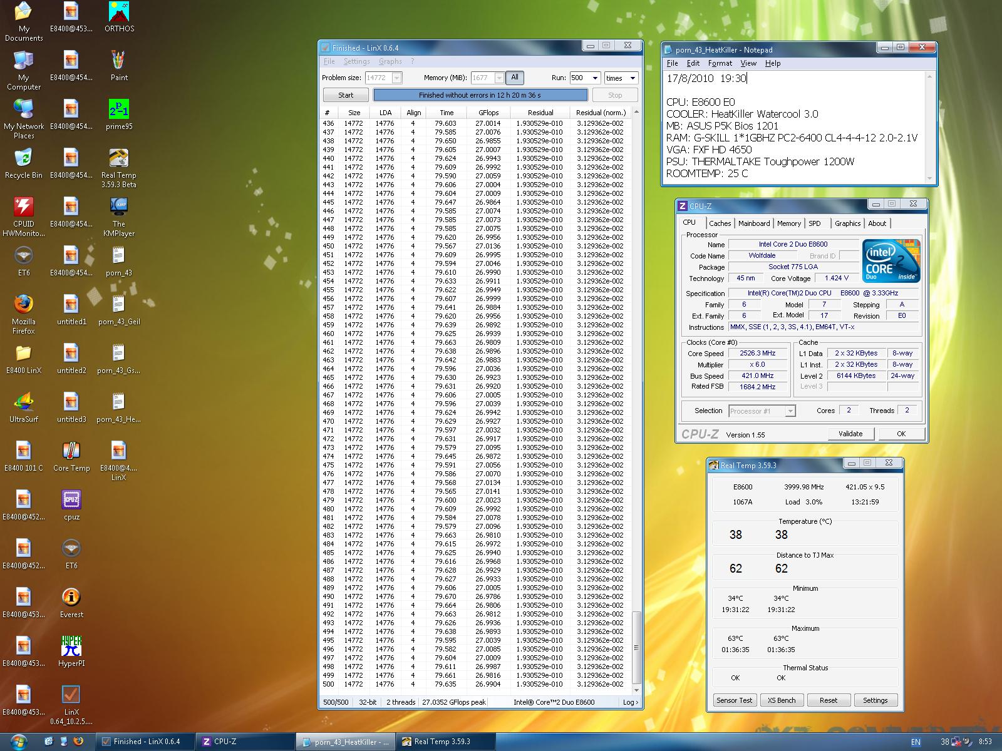The image size is (1002, 751).
Task: Toggle the All memory button in LinX
Action: point(514,78)
